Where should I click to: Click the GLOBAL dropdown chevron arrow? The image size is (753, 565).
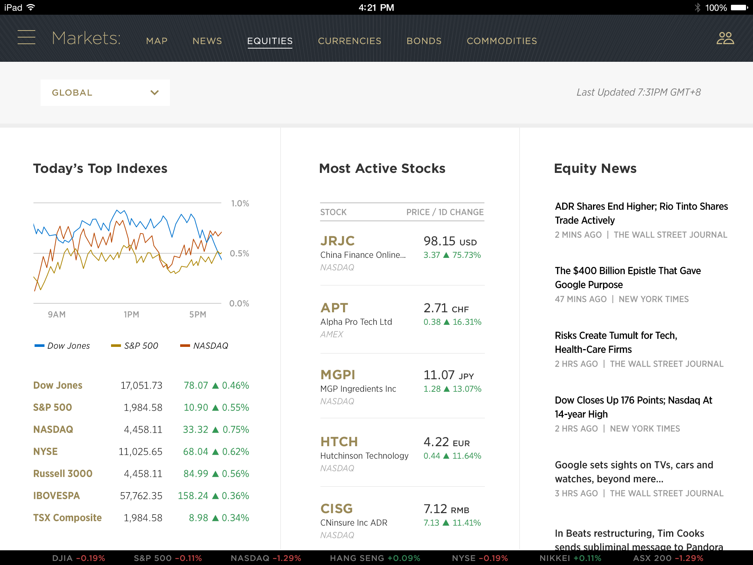155,93
